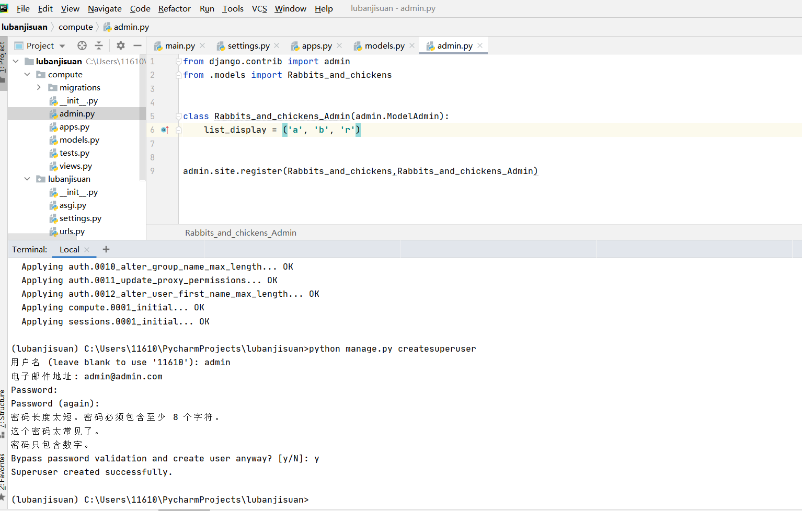Open the Window menu
This screenshot has width=802, height=511.
point(291,8)
